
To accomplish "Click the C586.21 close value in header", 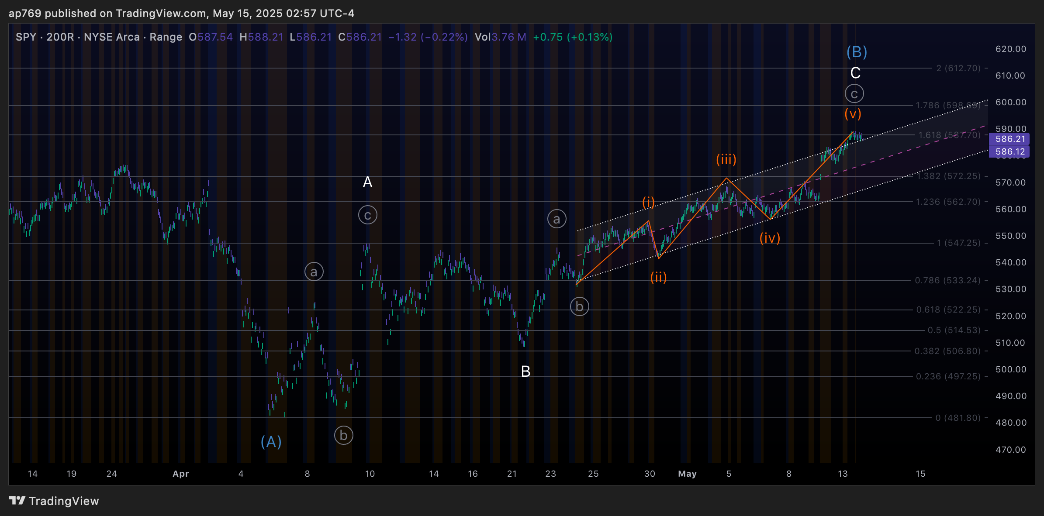I will (x=360, y=37).
